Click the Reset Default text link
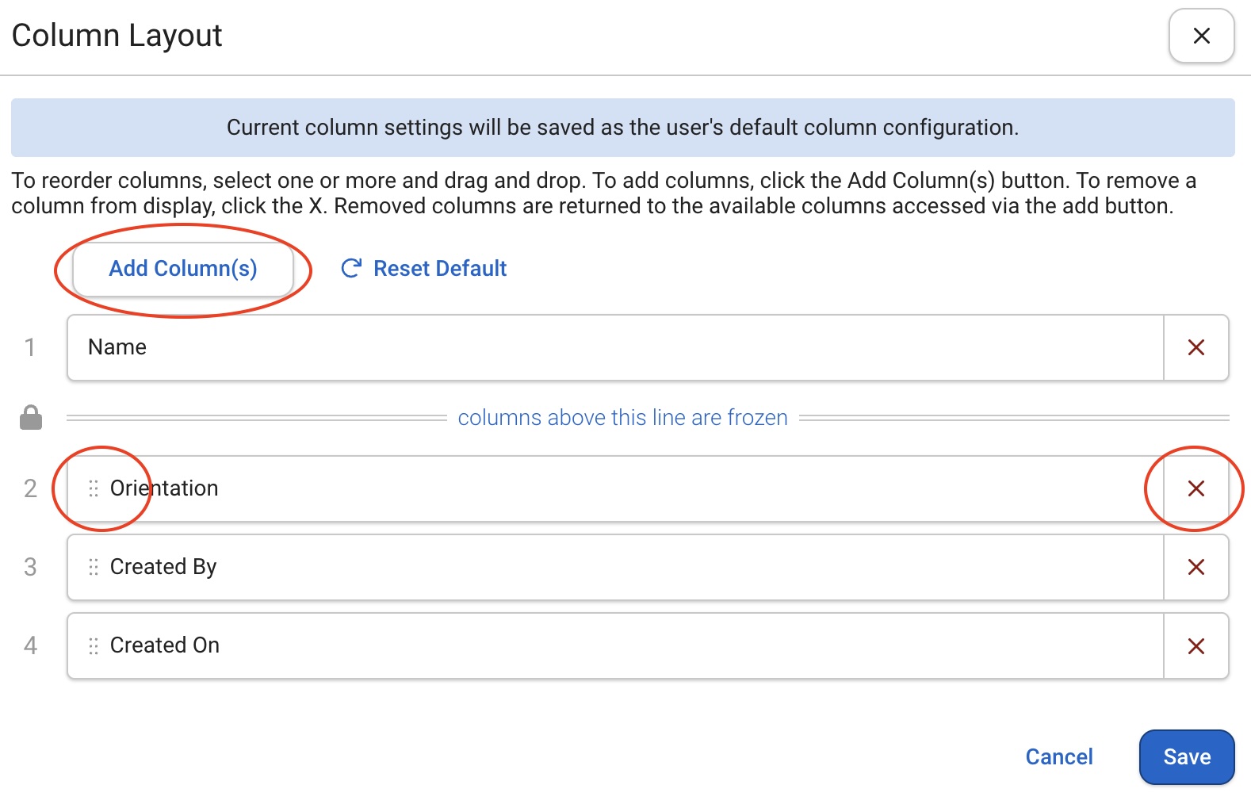Screen dimensions: 1251x804 [x=440, y=269]
